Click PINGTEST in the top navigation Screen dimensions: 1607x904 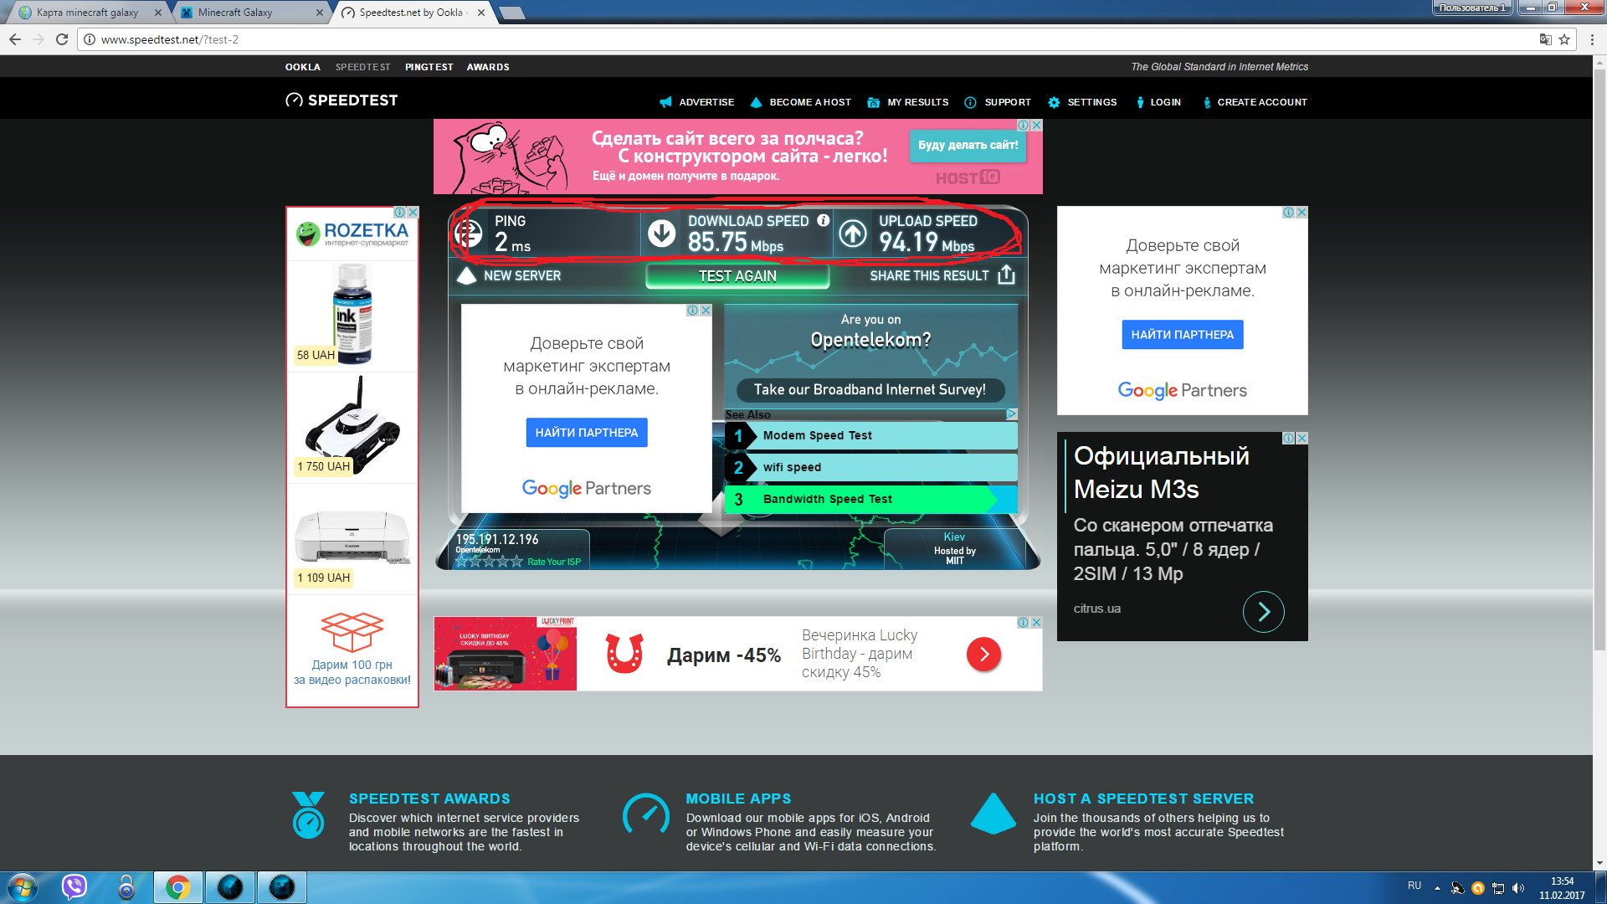429,67
